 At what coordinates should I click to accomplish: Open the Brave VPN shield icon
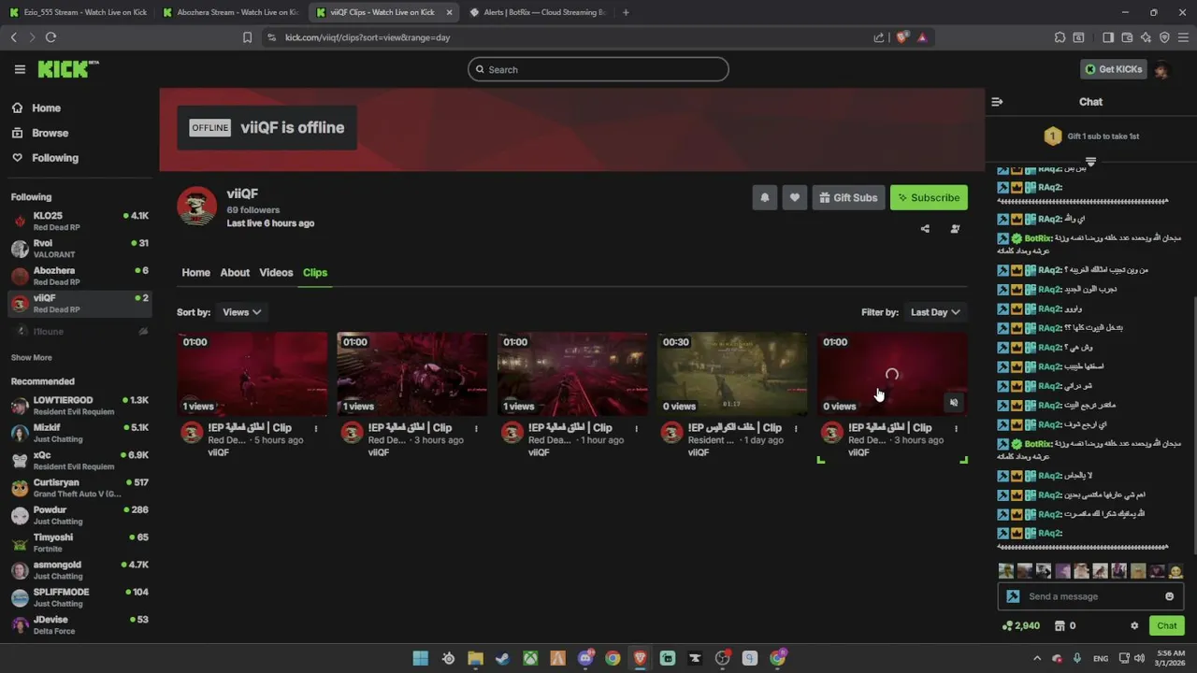(1164, 37)
